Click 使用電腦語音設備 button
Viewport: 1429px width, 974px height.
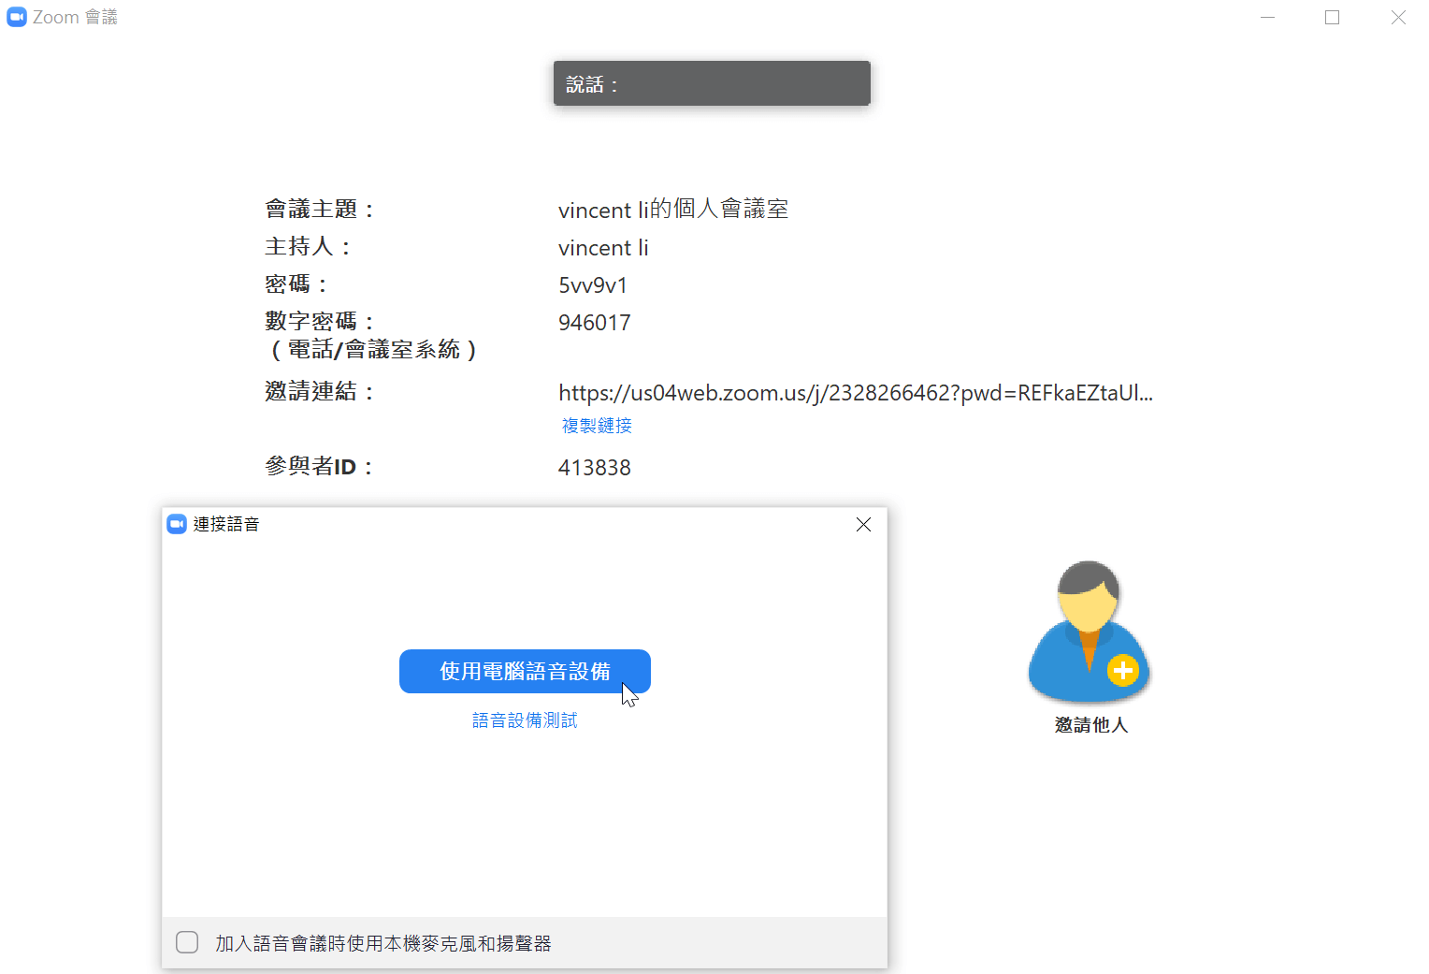(525, 672)
